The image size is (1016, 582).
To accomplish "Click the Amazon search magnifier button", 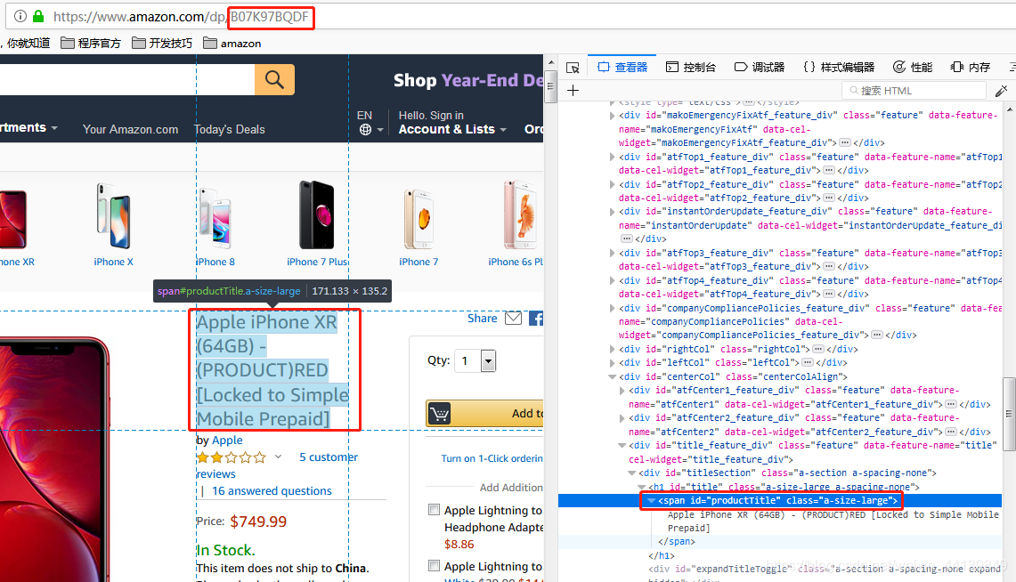I will point(274,79).
